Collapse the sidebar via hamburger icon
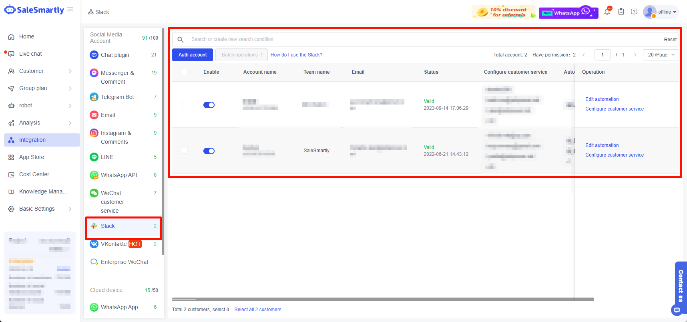 [70, 9]
